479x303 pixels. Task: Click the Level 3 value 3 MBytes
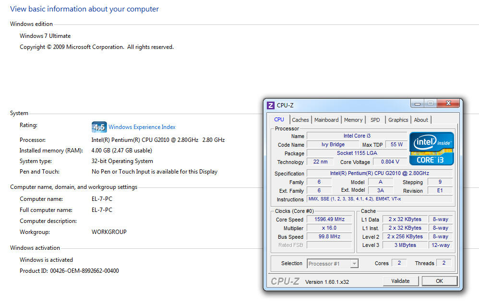click(405, 245)
